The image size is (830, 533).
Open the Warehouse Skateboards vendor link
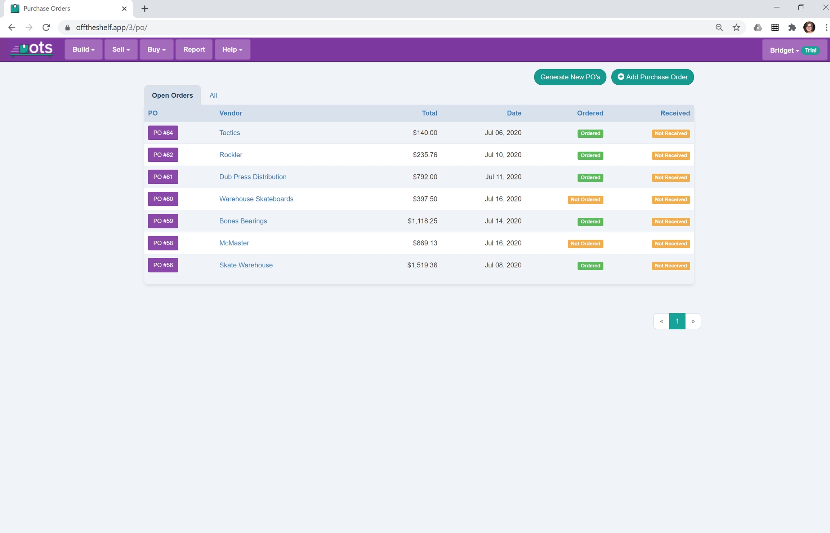pos(256,199)
